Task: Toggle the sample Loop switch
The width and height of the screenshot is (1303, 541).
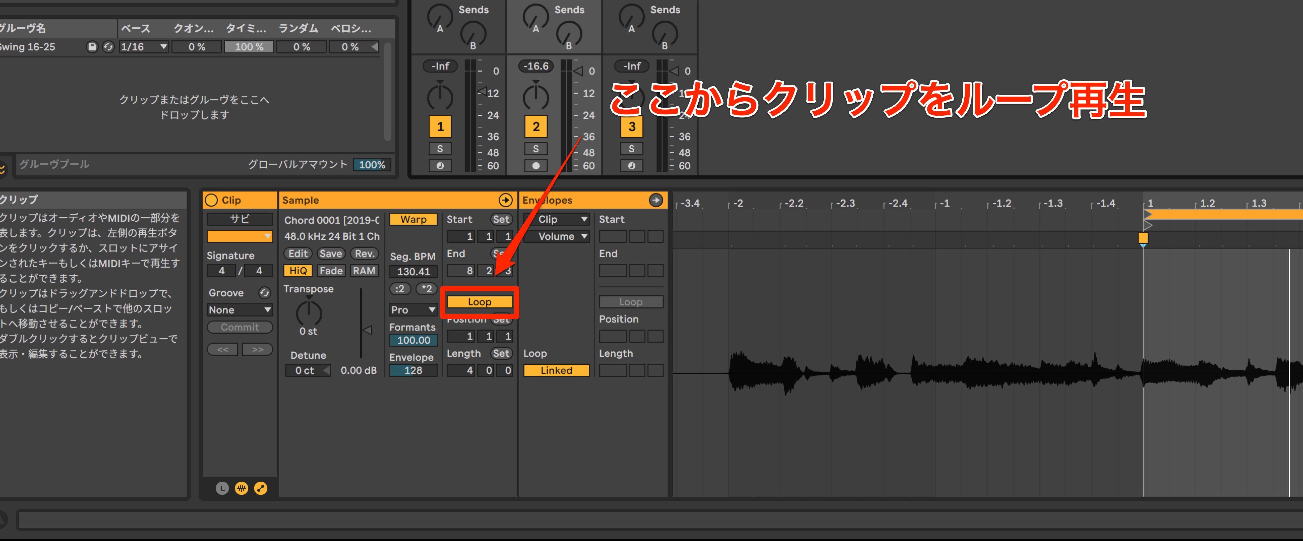Action: click(x=480, y=302)
